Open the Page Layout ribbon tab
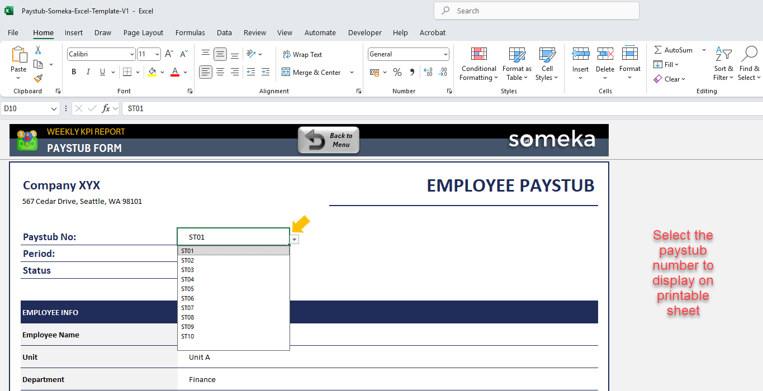 pos(143,32)
